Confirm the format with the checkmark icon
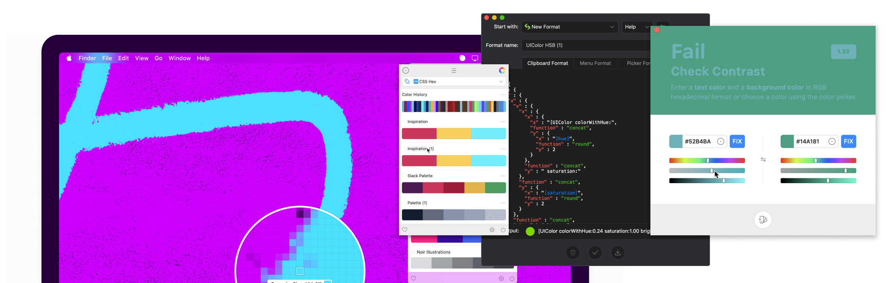891x283 pixels. pyautogui.click(x=595, y=253)
